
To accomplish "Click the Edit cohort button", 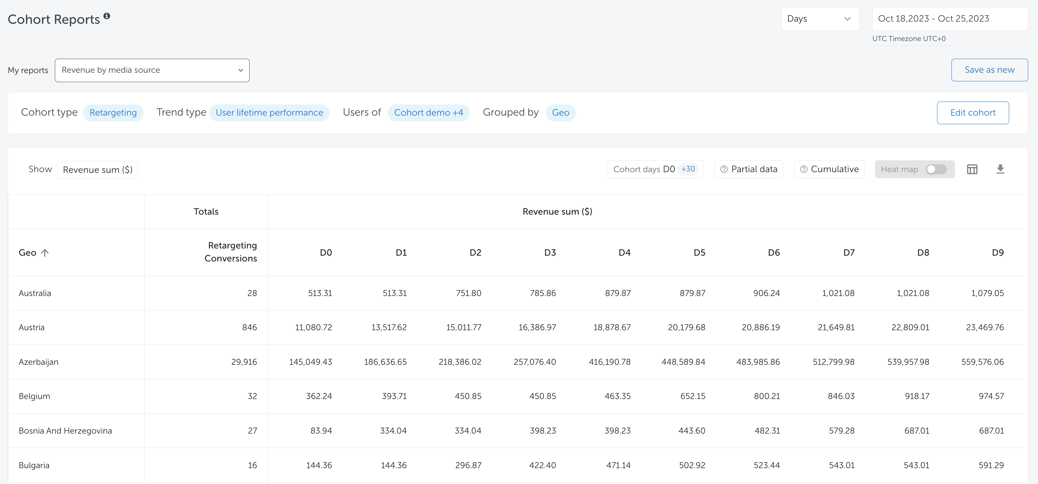I will click(x=972, y=113).
